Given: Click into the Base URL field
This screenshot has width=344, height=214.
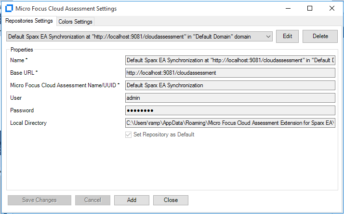Looking at the screenshot, I should click(230, 73).
